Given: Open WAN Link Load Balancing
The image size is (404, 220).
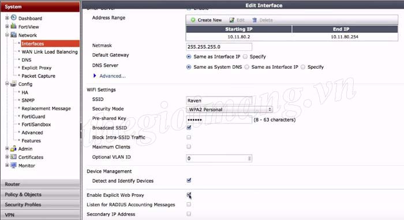Looking at the screenshot, I should 50,52.
